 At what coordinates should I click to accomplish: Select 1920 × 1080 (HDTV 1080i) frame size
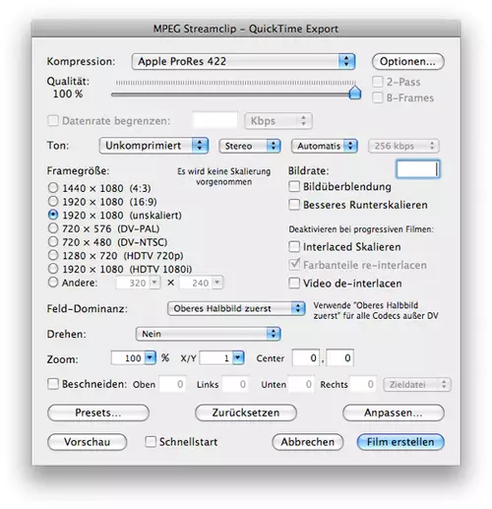click(53, 269)
